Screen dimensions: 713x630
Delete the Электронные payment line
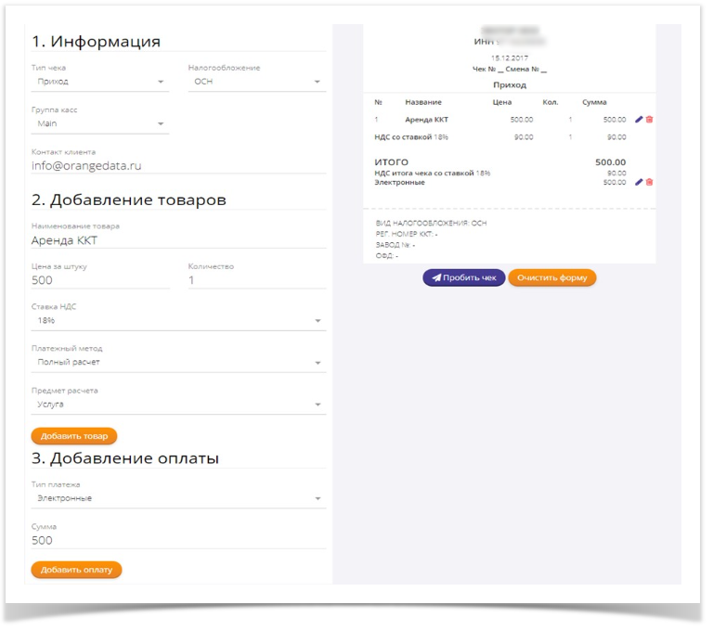650,182
